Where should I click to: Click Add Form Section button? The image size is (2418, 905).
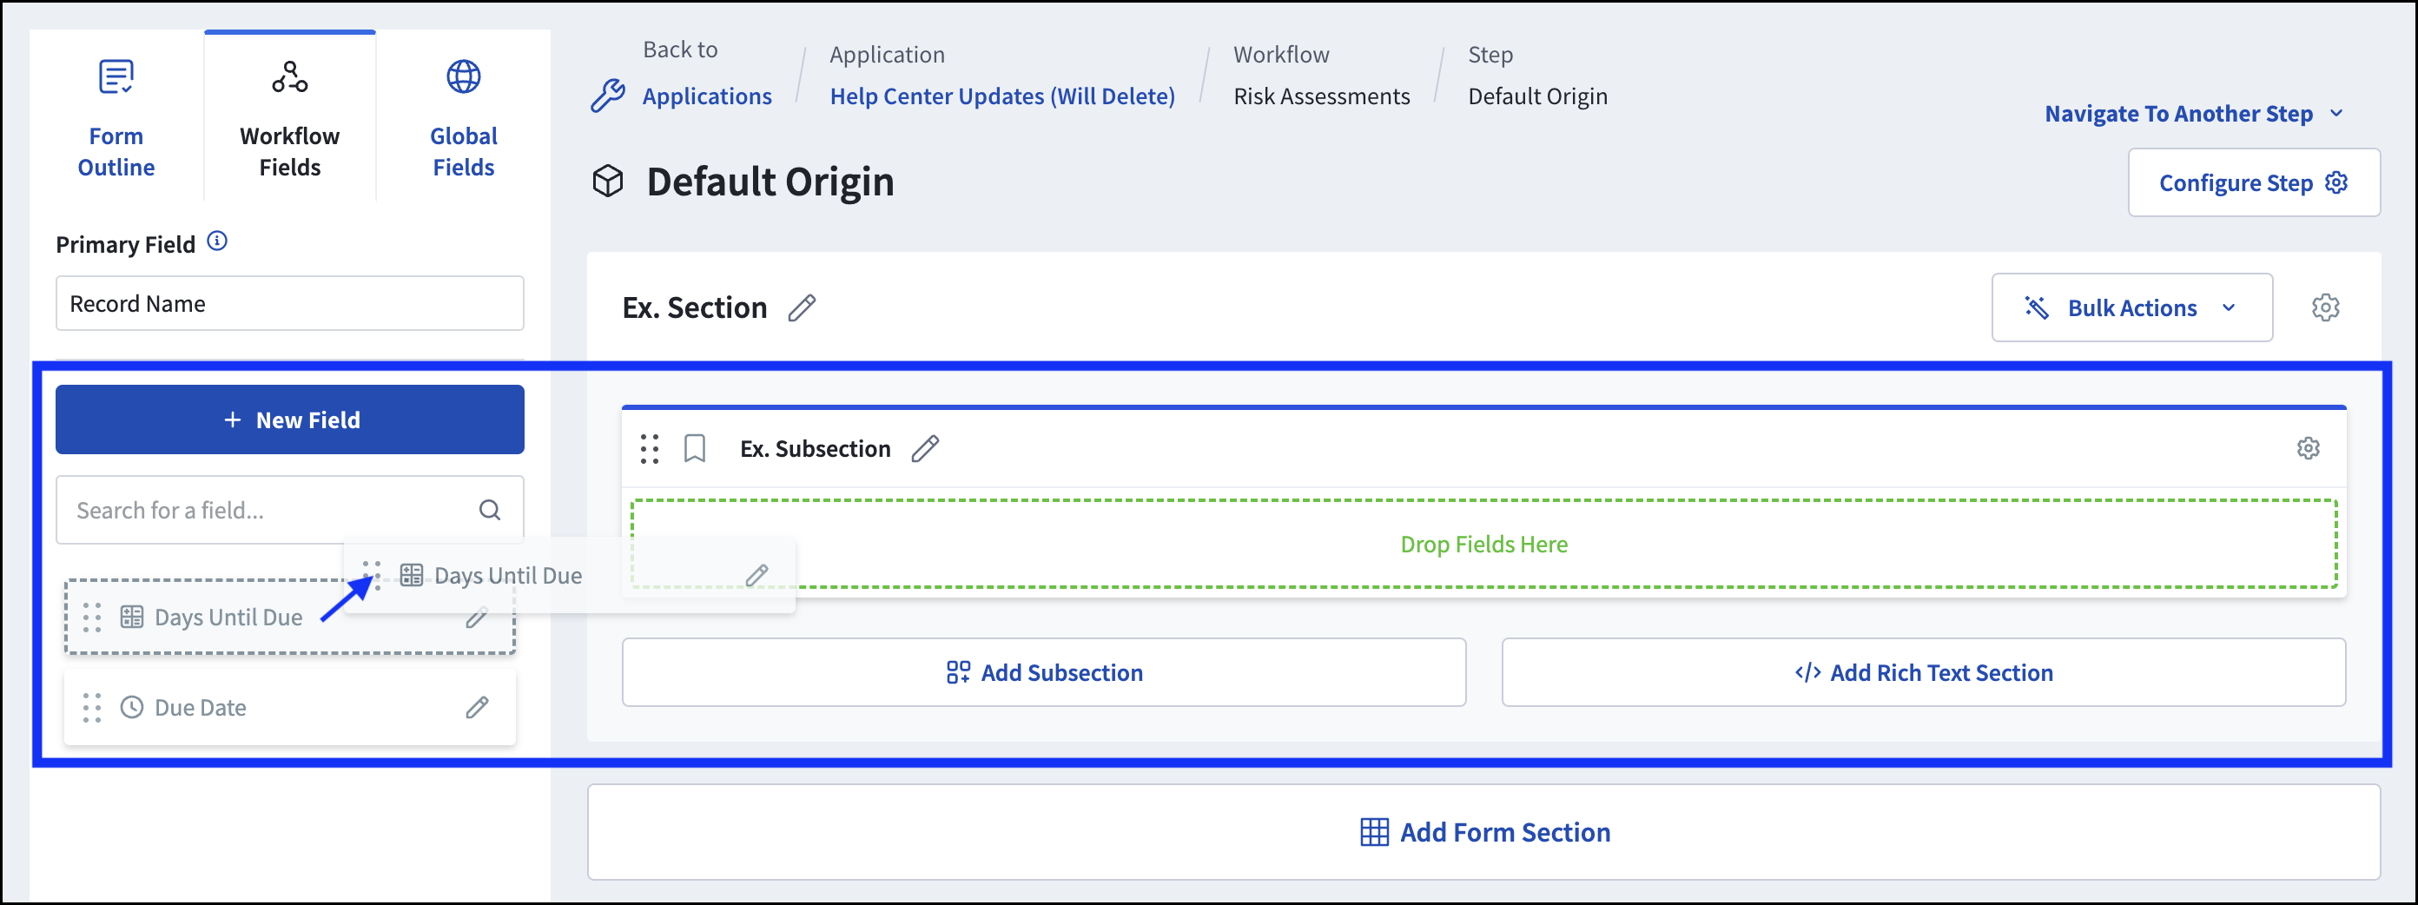[x=1484, y=832]
